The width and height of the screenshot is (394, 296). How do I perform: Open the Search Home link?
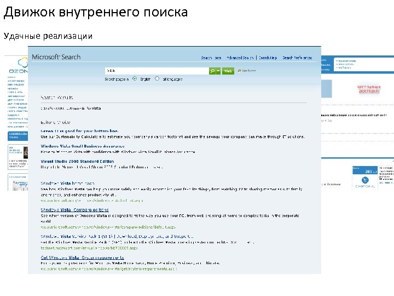pos(211,58)
